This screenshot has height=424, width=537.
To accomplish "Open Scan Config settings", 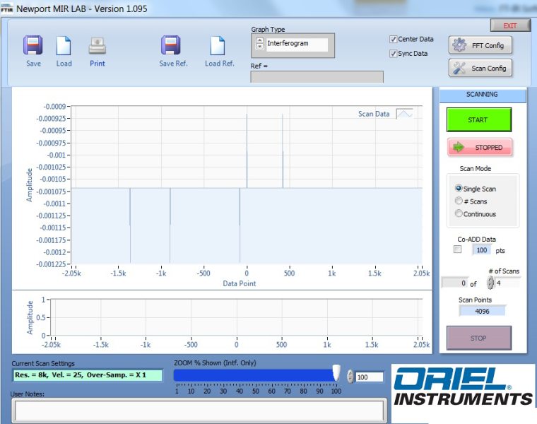I will coord(480,68).
